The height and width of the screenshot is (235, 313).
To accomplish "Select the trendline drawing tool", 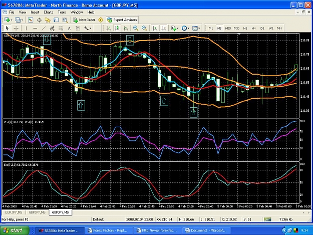I will (44, 28).
